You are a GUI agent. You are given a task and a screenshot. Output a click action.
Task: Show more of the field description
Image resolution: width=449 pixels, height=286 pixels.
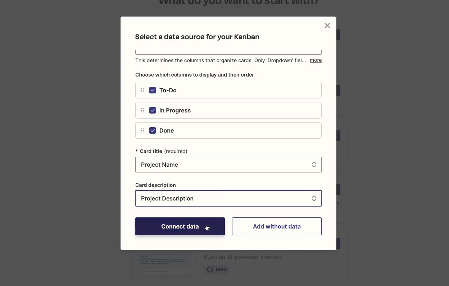(x=316, y=60)
